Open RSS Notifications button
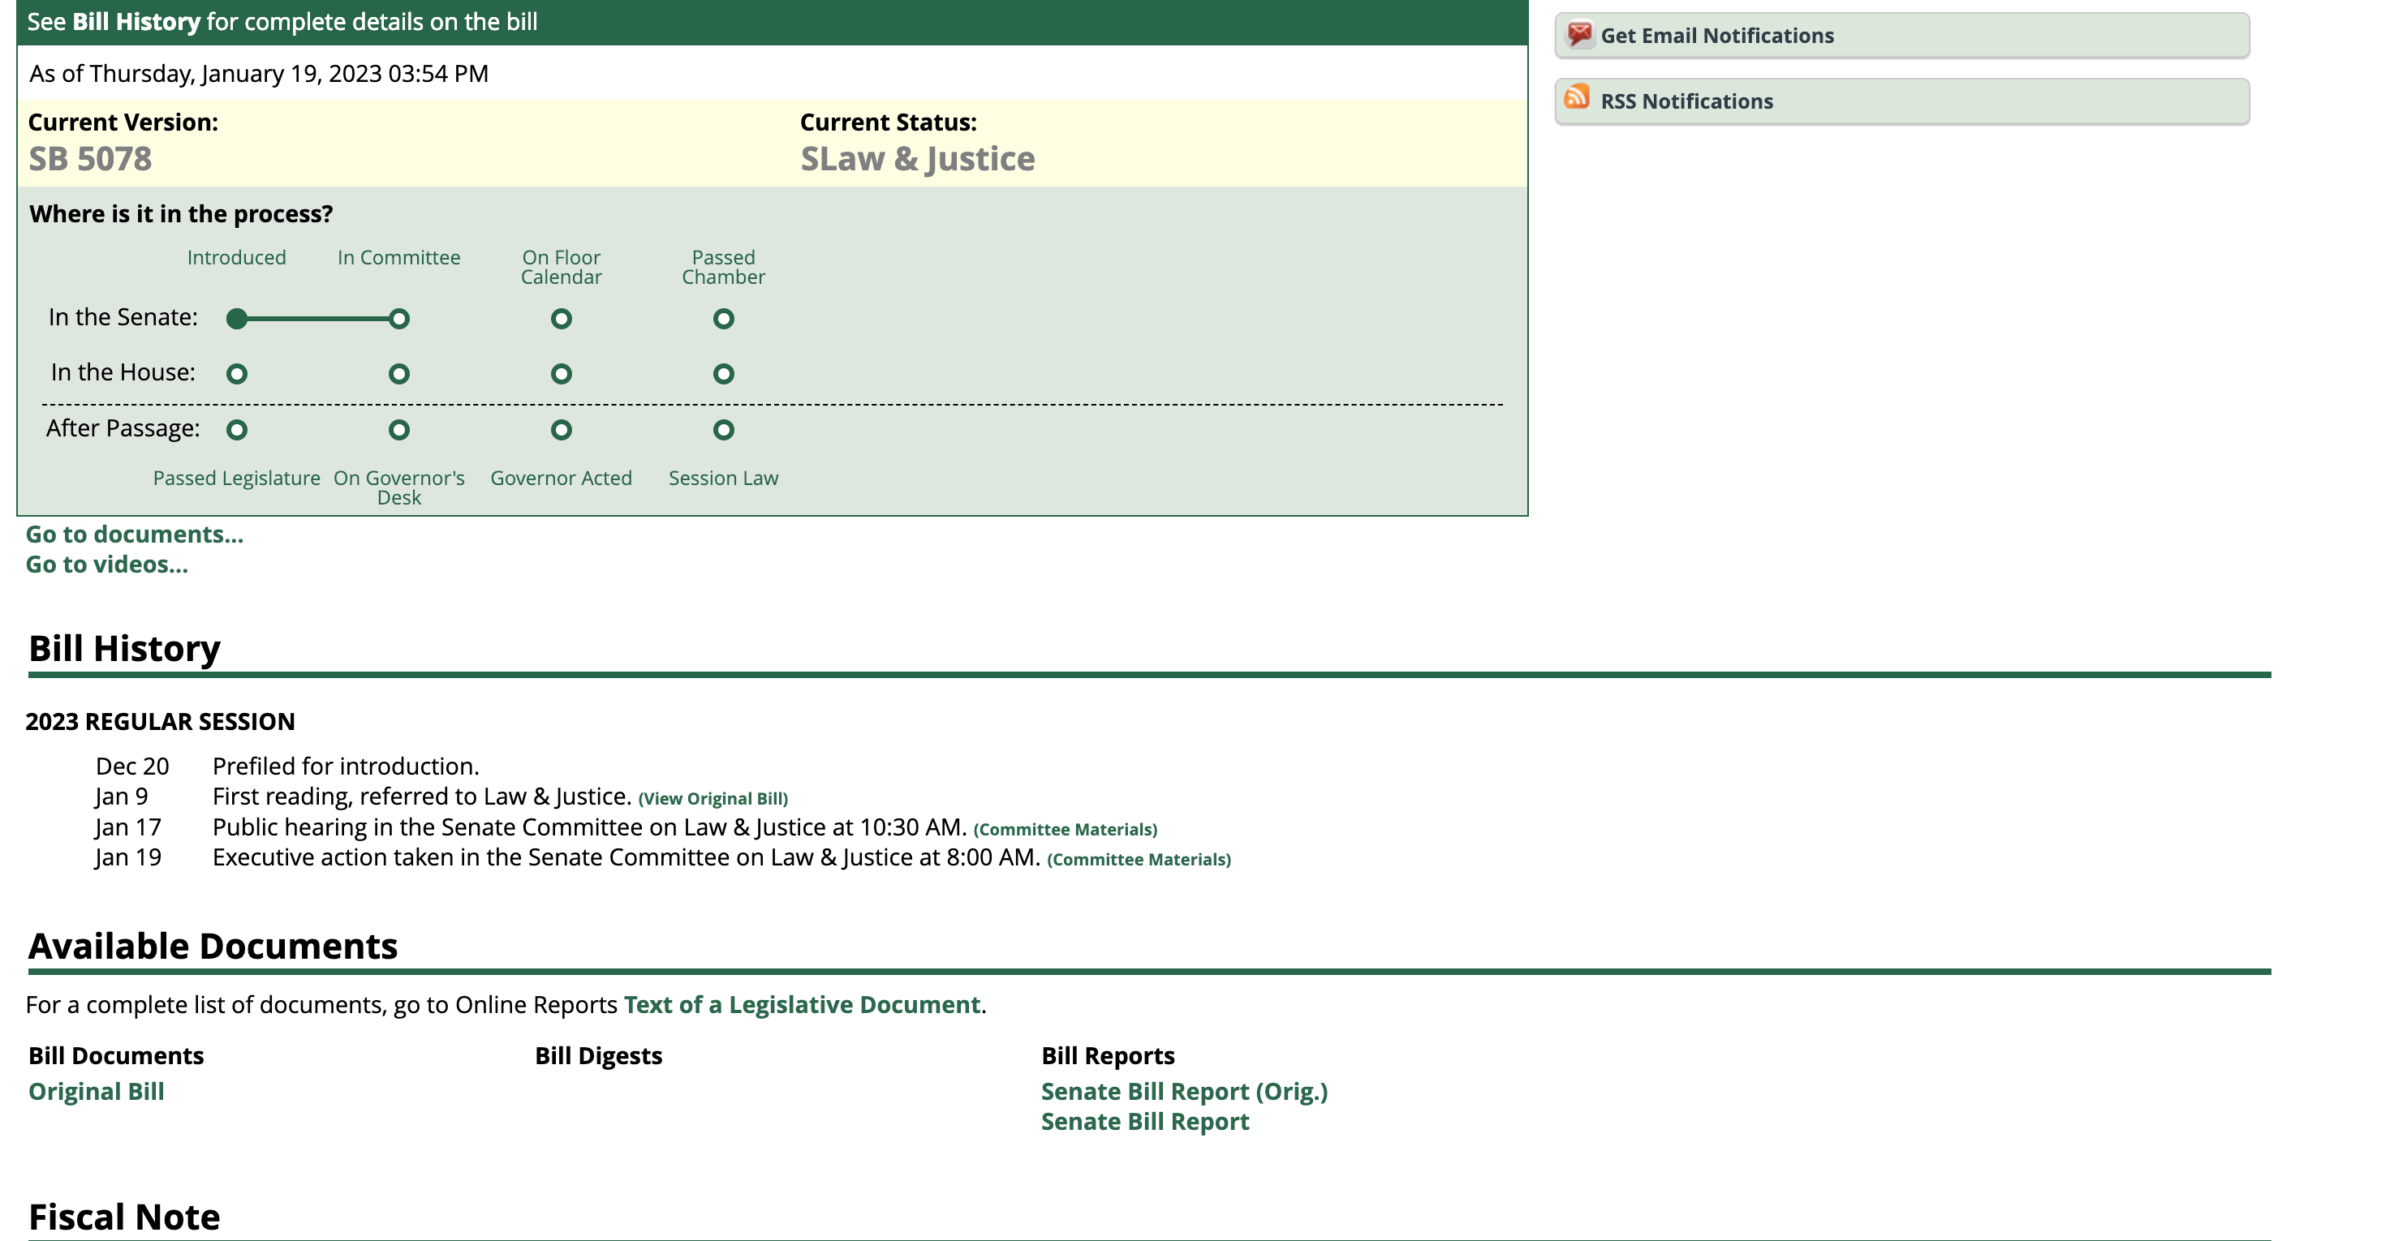This screenshot has height=1241, width=2381. coord(1901,101)
